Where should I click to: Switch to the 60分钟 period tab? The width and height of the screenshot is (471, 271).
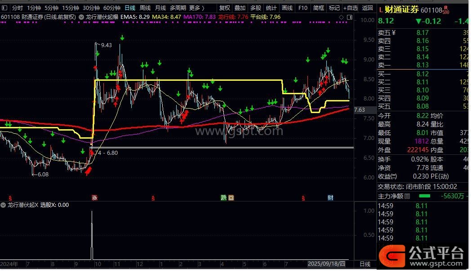coord(112,8)
